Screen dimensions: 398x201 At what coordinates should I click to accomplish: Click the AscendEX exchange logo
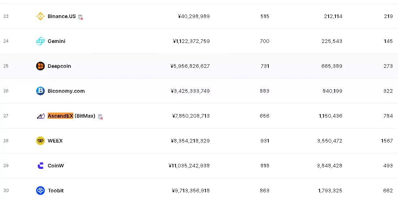click(x=40, y=116)
